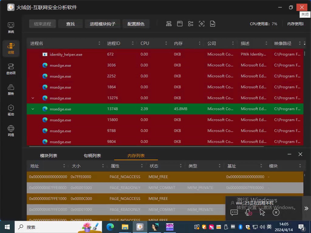Select the 进程 (Processes) sidebar section

tap(11, 48)
